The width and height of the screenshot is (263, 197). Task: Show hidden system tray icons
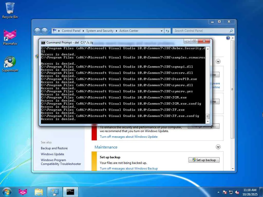click(x=218, y=192)
